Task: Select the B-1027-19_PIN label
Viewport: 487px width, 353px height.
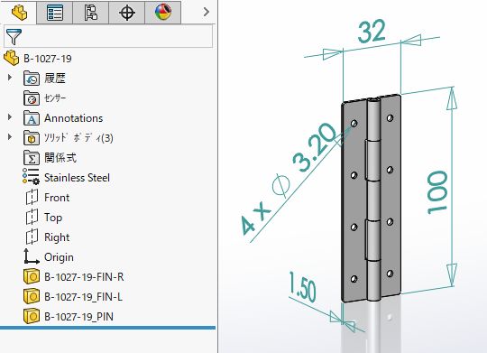Action: pyautogui.click(x=78, y=317)
